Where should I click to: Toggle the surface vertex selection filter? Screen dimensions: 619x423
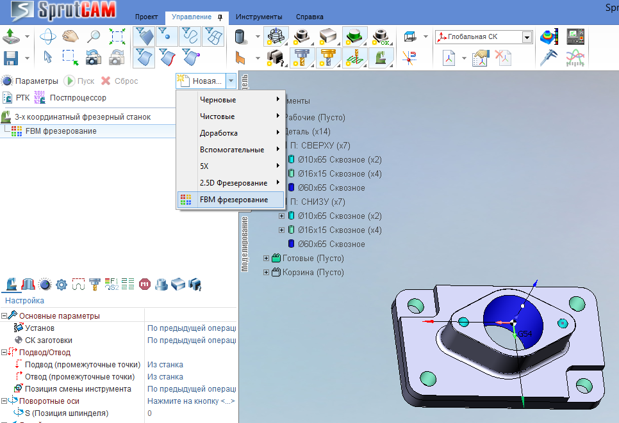pyautogui.click(x=191, y=58)
